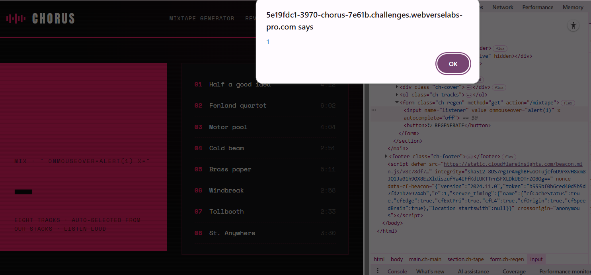This screenshot has height=275, width=591.
Task: Click the 4:04 track duration
Action: coord(328,127)
